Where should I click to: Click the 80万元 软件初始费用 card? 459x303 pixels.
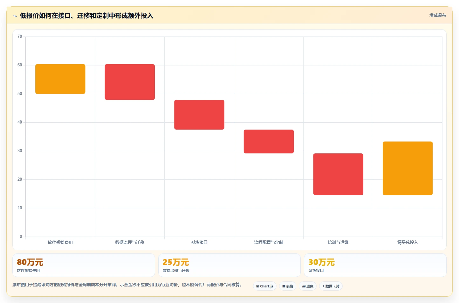tap(84, 265)
